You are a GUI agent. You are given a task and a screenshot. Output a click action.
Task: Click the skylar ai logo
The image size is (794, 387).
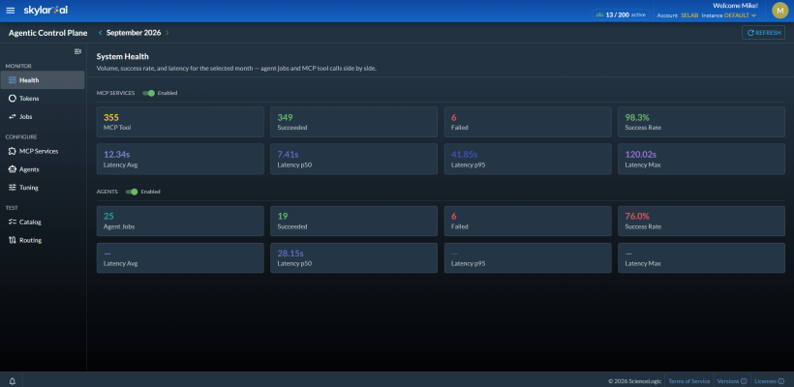[x=46, y=10]
